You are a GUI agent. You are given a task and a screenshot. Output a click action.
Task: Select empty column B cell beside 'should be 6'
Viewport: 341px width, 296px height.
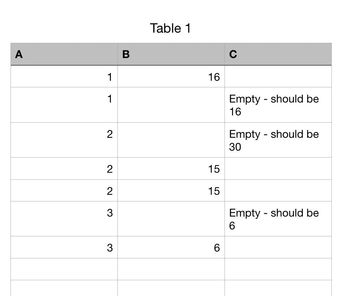171,219
